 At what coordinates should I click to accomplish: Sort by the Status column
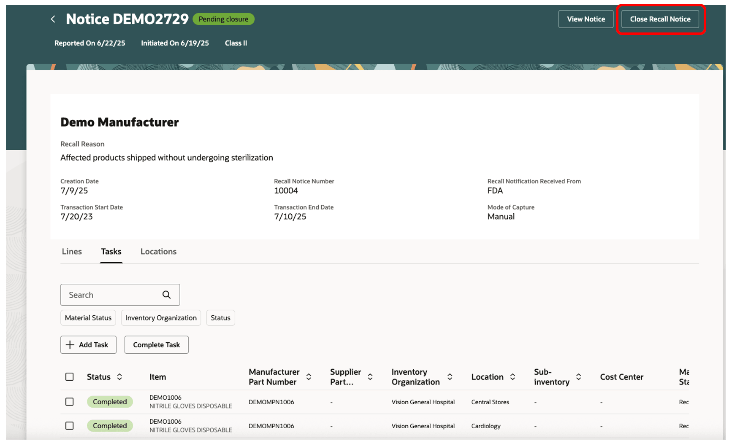click(119, 377)
